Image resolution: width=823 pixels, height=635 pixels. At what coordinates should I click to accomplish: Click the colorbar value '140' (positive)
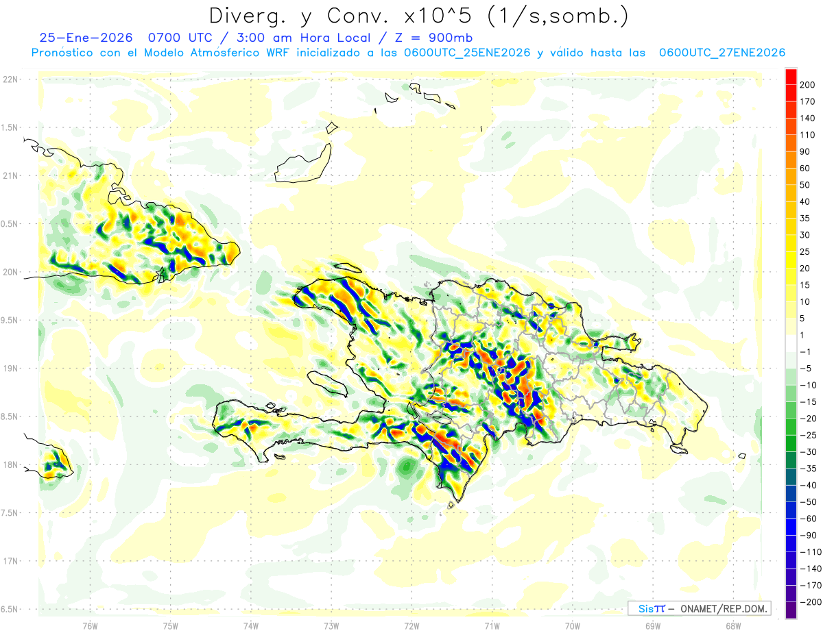809,118
